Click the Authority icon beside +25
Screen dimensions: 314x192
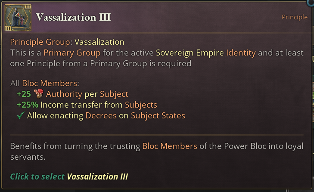40,93
